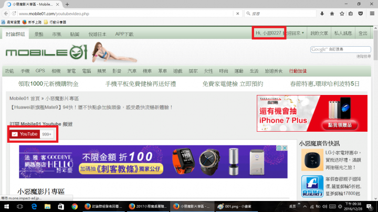The width and height of the screenshot is (378, 212).
Task: Click the 999+ subscriber count
Action: pyautogui.click(x=47, y=134)
